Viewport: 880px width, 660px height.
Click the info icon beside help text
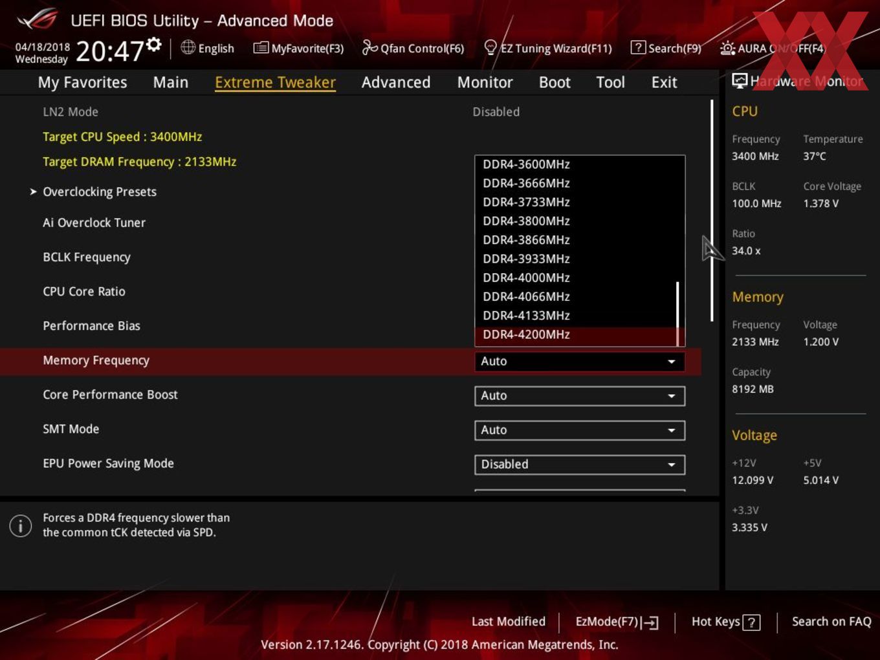(21, 525)
